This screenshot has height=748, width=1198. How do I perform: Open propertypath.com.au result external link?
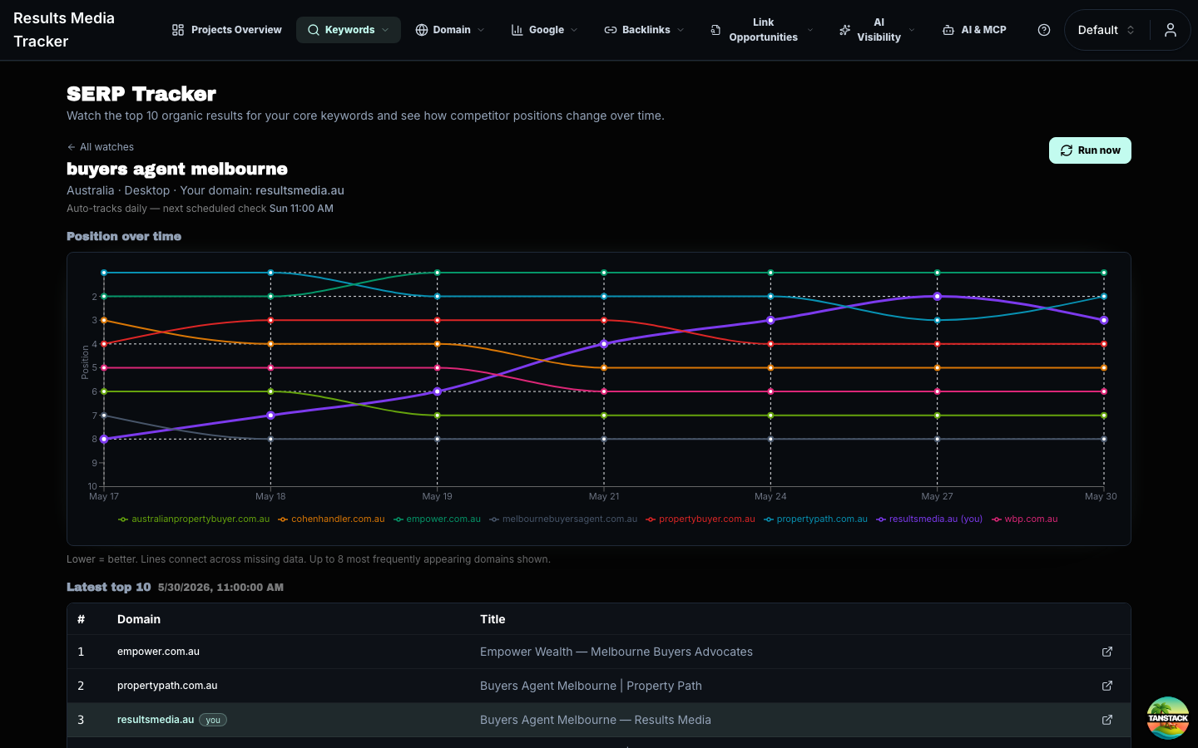pyautogui.click(x=1107, y=686)
